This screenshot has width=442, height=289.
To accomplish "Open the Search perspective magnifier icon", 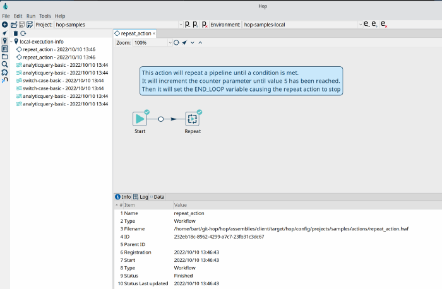I will click(x=5, y=64).
